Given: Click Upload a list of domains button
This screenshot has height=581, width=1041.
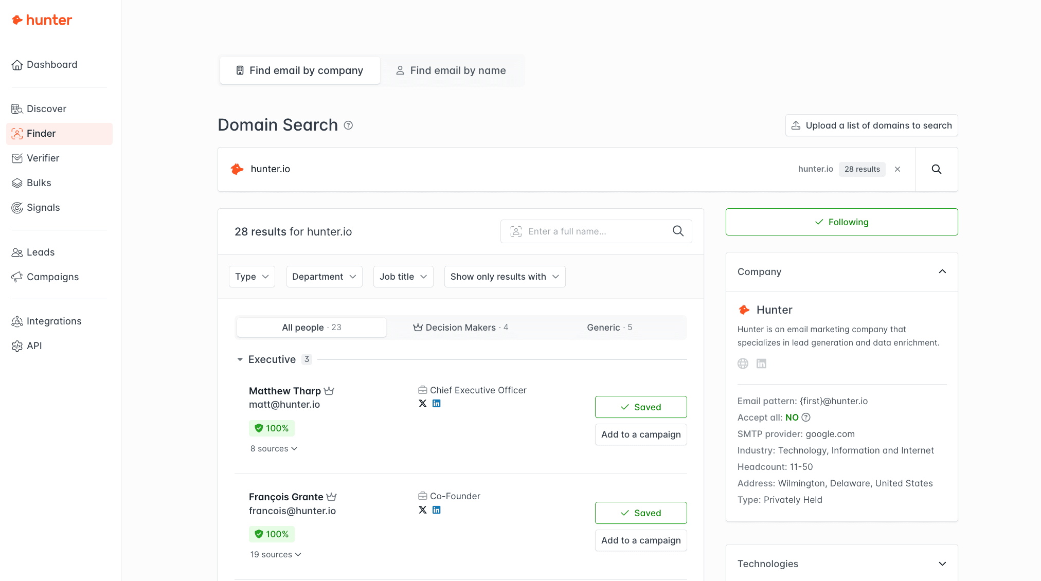Looking at the screenshot, I should tap(871, 125).
